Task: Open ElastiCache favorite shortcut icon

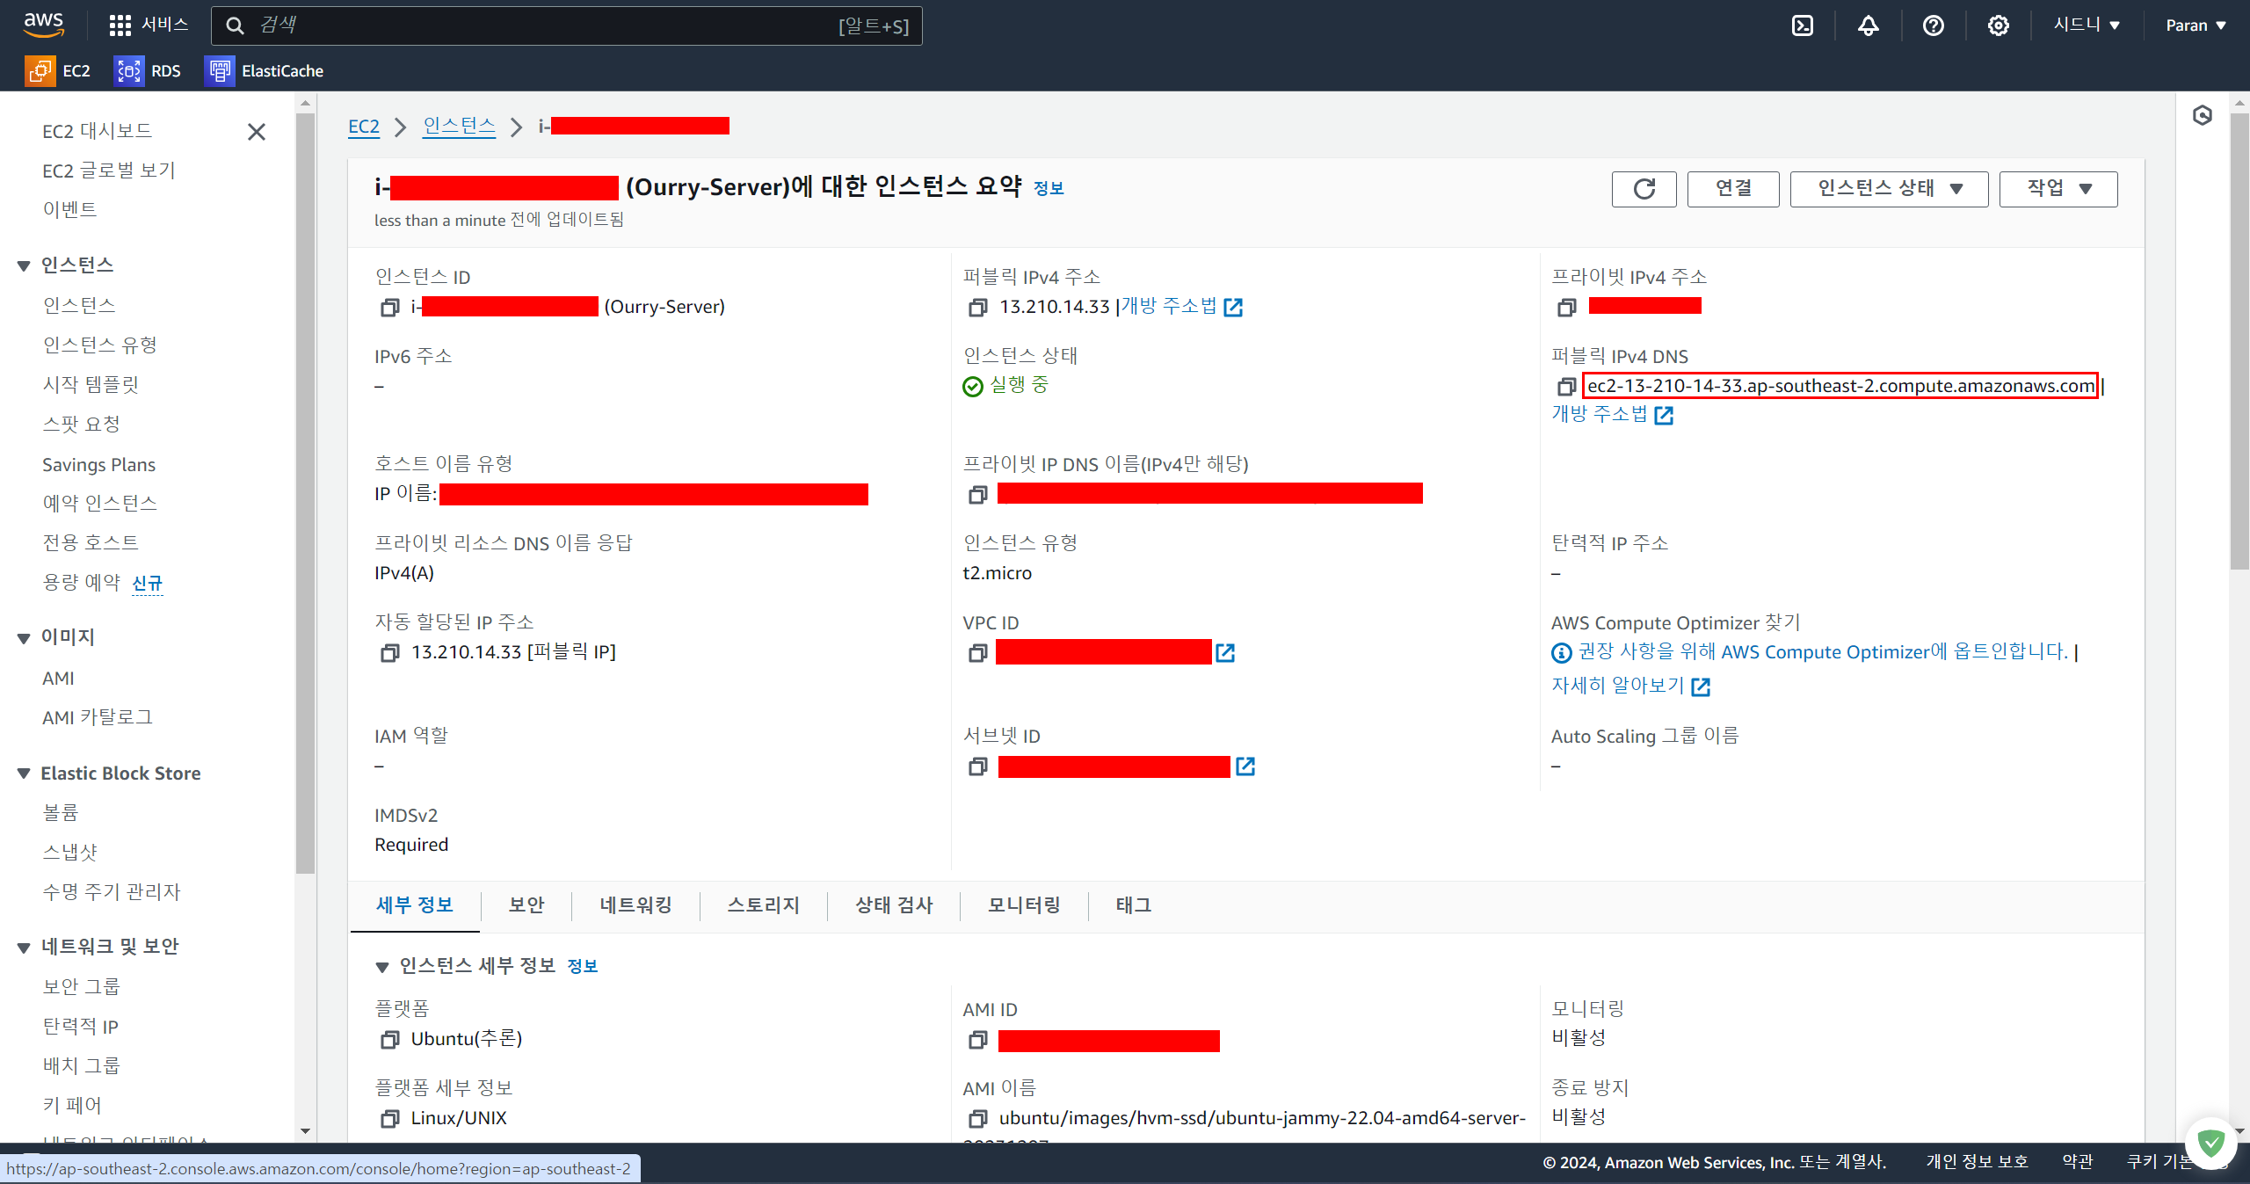Action: tap(219, 70)
